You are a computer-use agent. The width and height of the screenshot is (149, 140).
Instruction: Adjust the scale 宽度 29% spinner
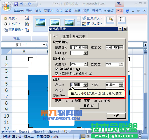121,64
